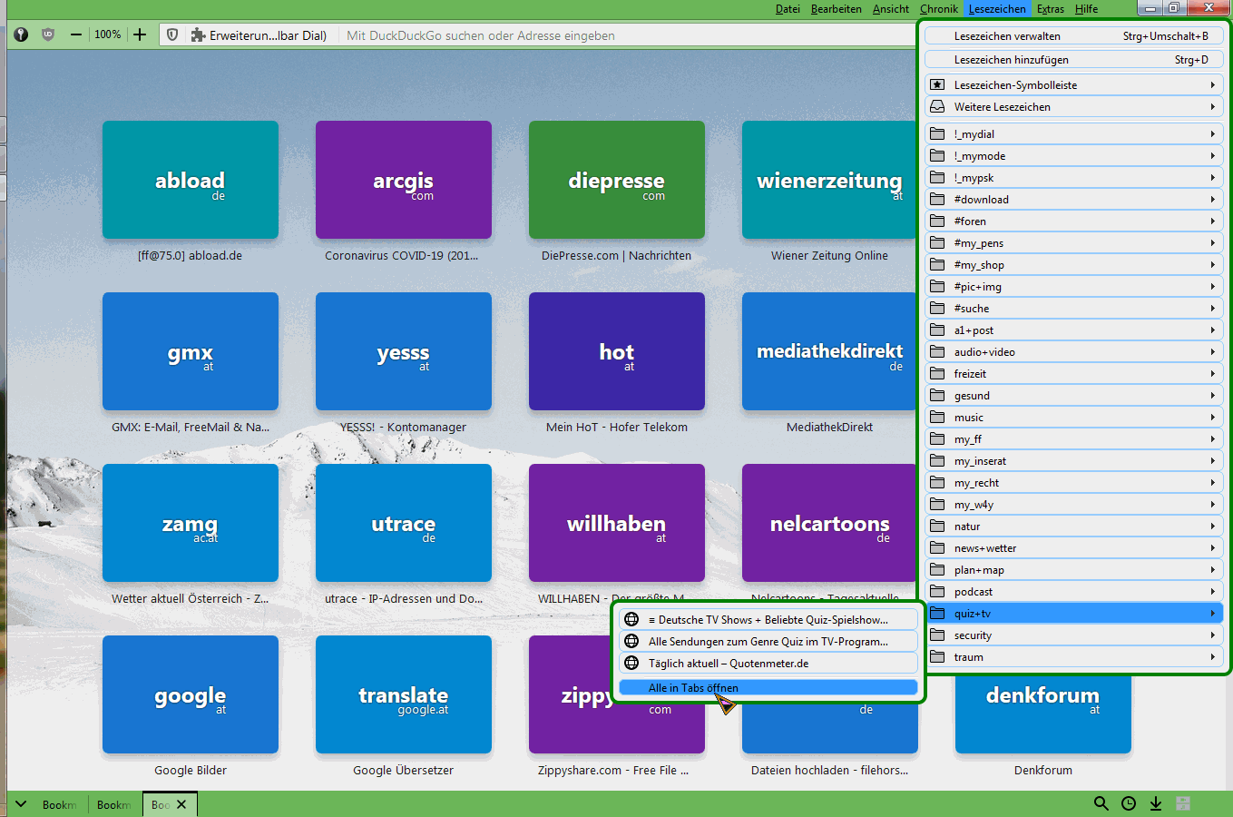Expand the Lesezeichen-Symbolleiste submenu

[x=1073, y=84]
